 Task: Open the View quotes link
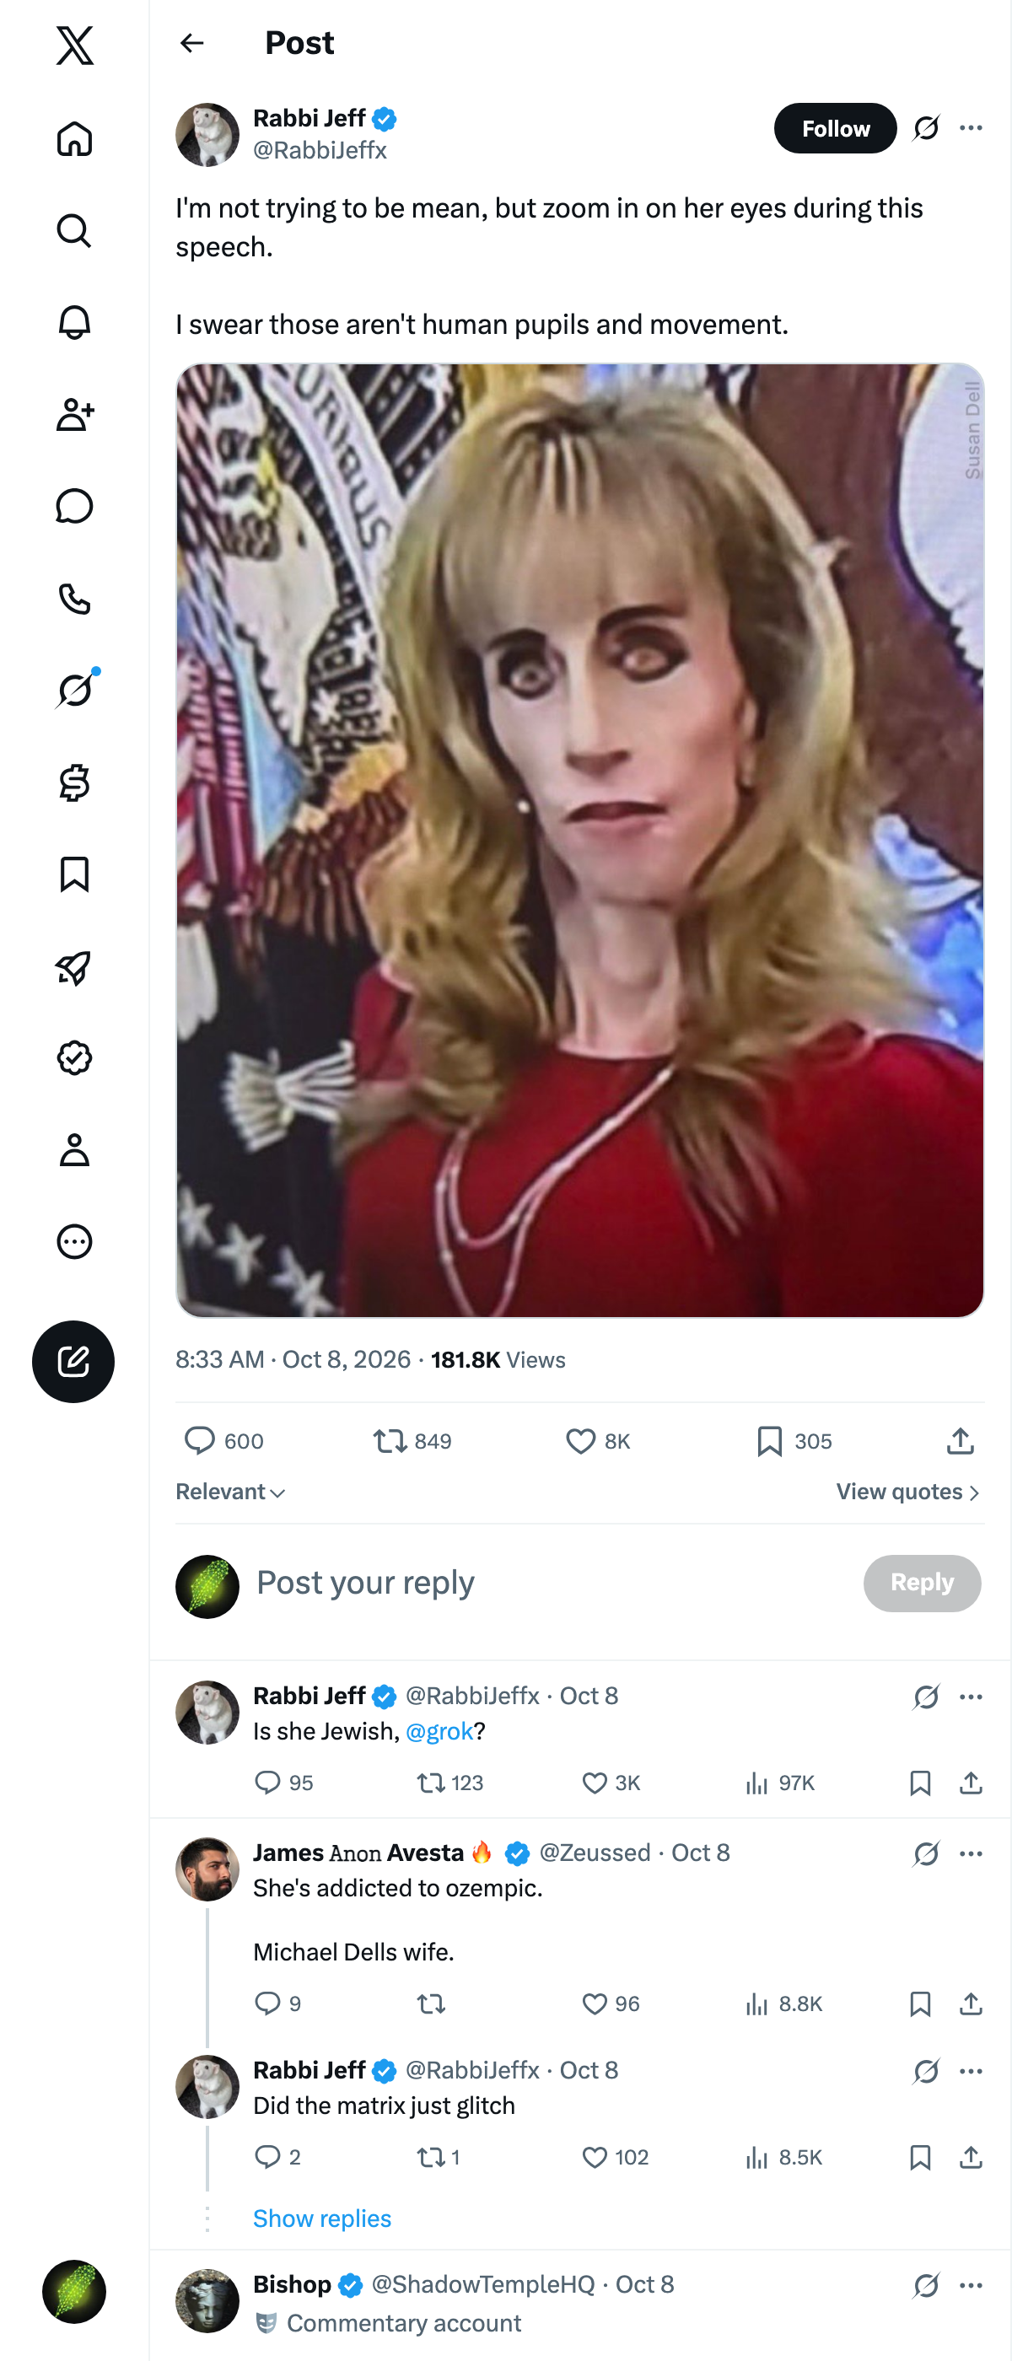pos(908,1491)
